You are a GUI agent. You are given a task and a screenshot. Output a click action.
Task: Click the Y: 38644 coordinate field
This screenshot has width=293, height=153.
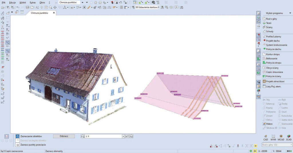coord(277,151)
